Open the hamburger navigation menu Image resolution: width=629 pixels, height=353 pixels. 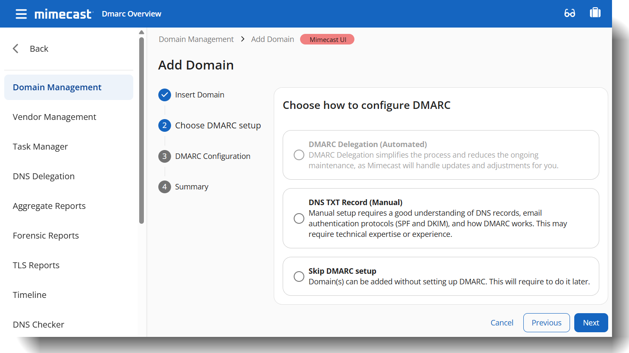(x=21, y=14)
